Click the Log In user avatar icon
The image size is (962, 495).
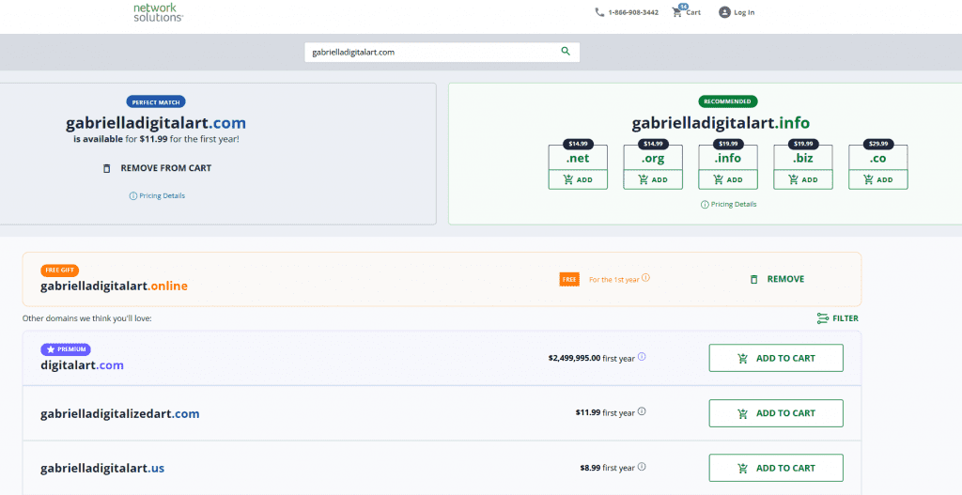tap(724, 12)
